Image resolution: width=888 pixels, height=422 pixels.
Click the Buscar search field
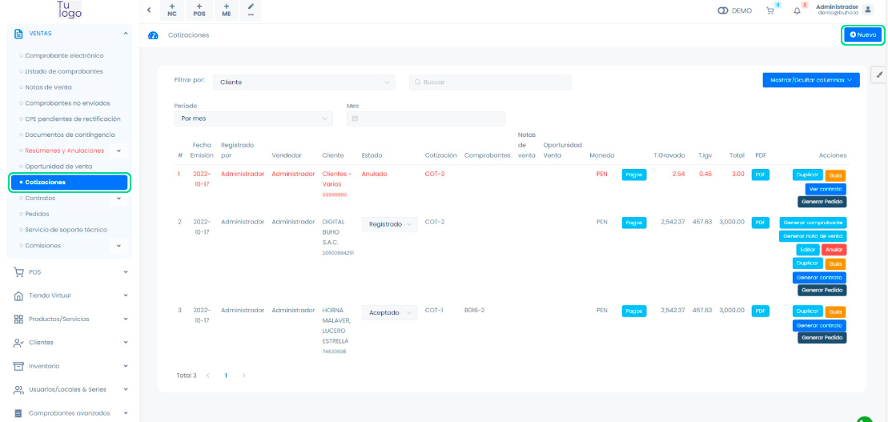[490, 82]
